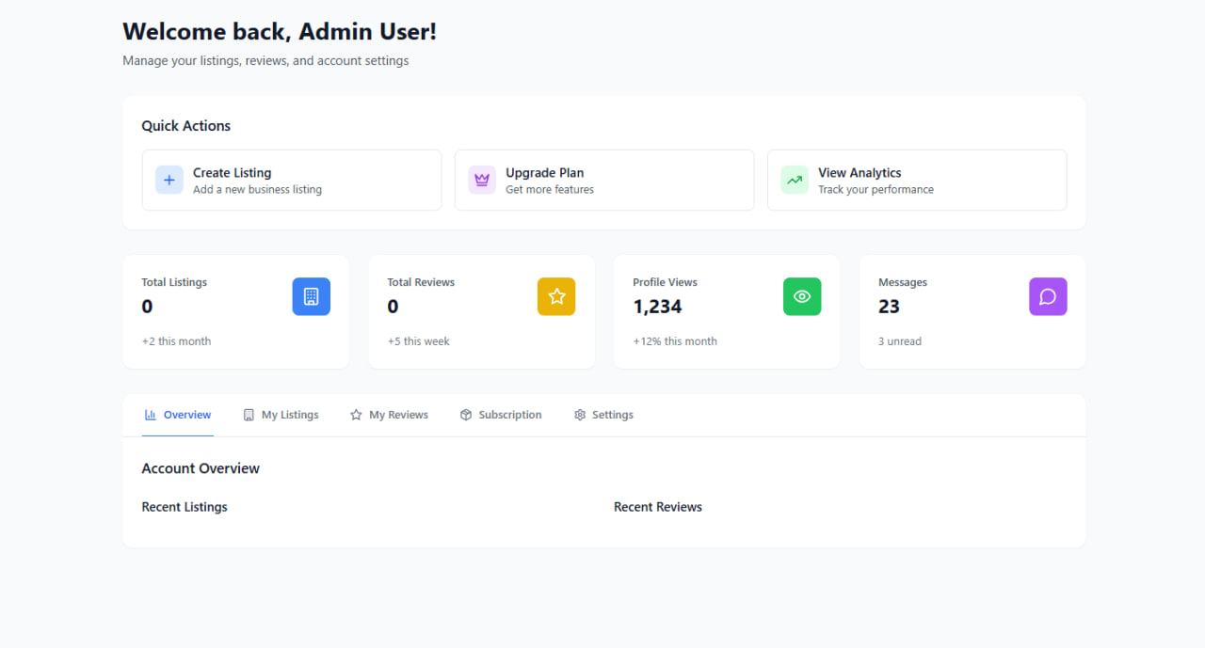Image resolution: width=1205 pixels, height=648 pixels.
Task: Click the crown icon on Upgrade Plan
Action: tap(482, 180)
